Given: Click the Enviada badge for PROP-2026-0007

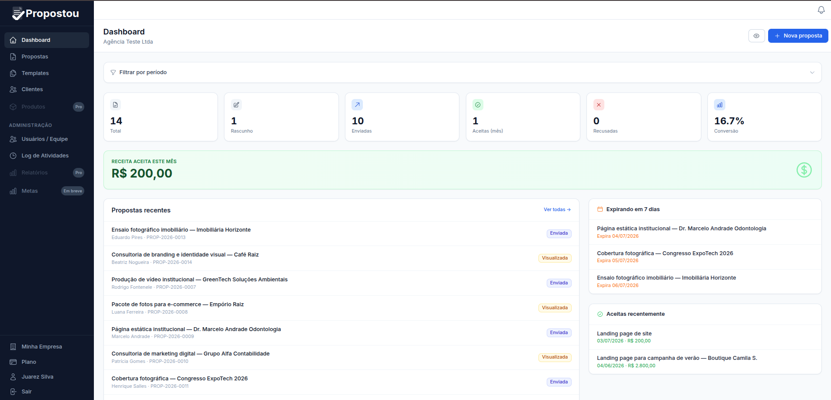Looking at the screenshot, I should [559, 283].
